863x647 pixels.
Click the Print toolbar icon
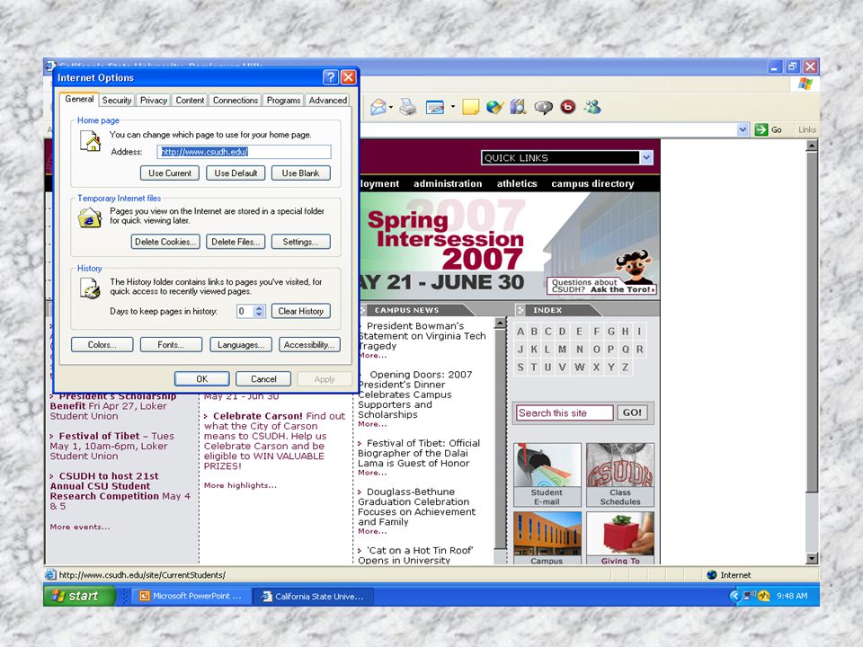408,107
